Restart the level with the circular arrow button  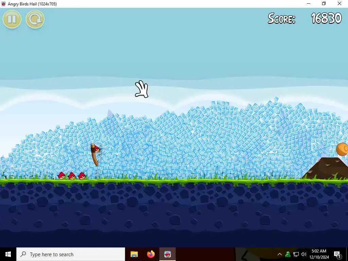(x=35, y=19)
